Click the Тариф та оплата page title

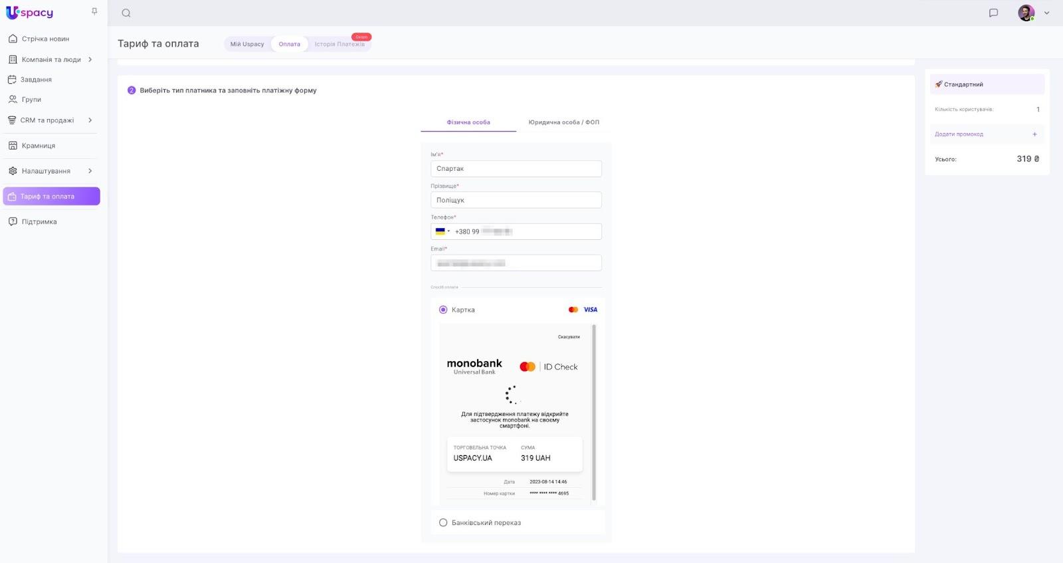[x=158, y=44]
